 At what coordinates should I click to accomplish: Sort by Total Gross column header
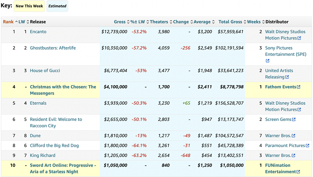pos(230,22)
